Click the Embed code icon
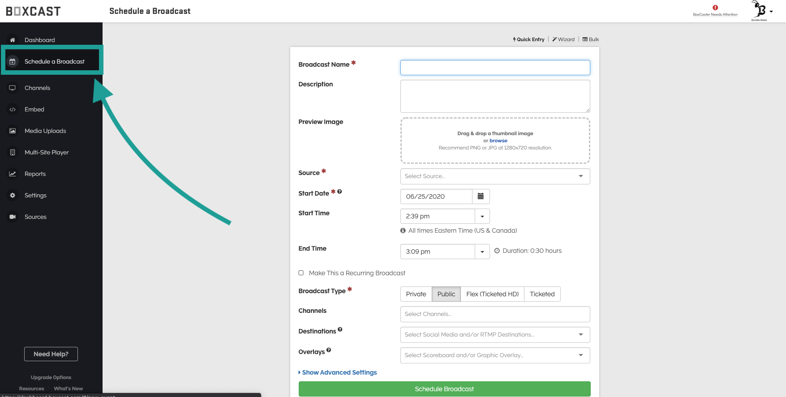The height and width of the screenshot is (397, 786). click(13, 110)
